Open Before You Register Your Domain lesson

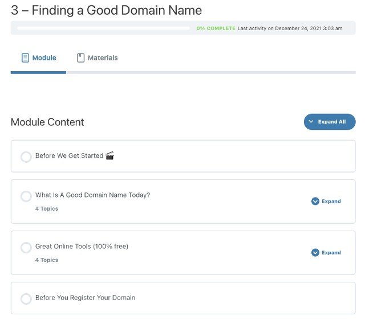click(85, 297)
